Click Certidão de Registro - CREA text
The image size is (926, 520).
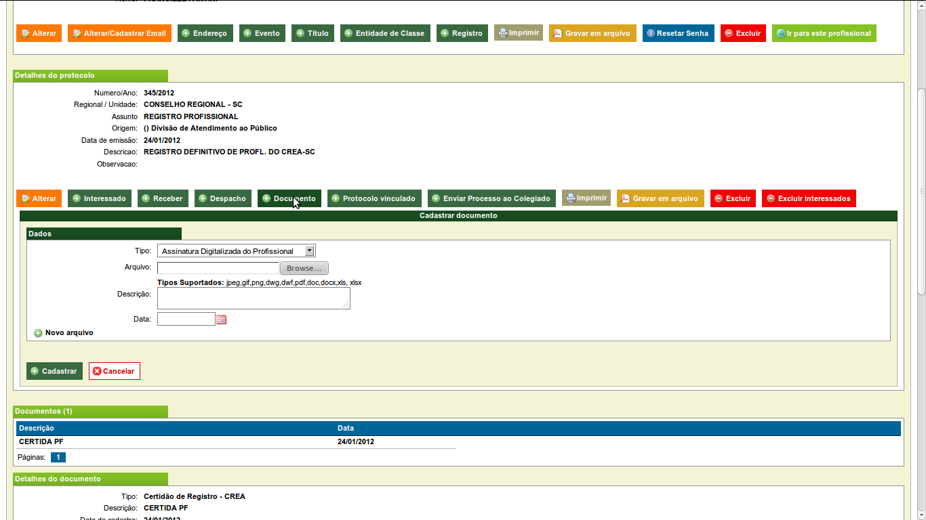coord(195,496)
